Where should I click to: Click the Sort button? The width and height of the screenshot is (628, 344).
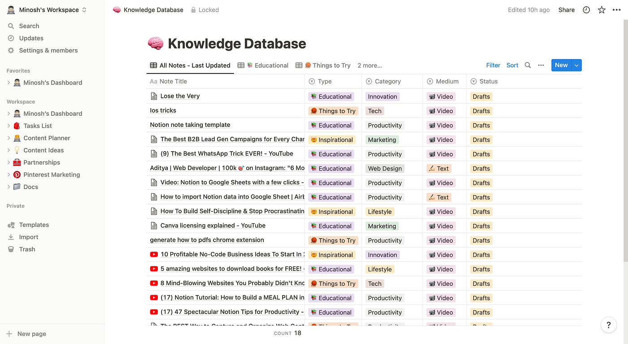[512, 65]
